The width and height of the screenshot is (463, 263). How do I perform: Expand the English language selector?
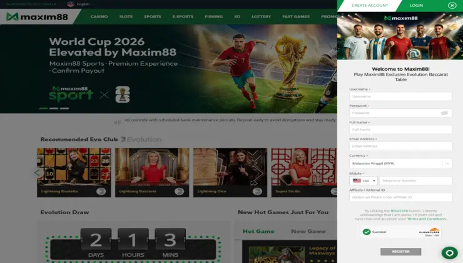pos(85,4)
